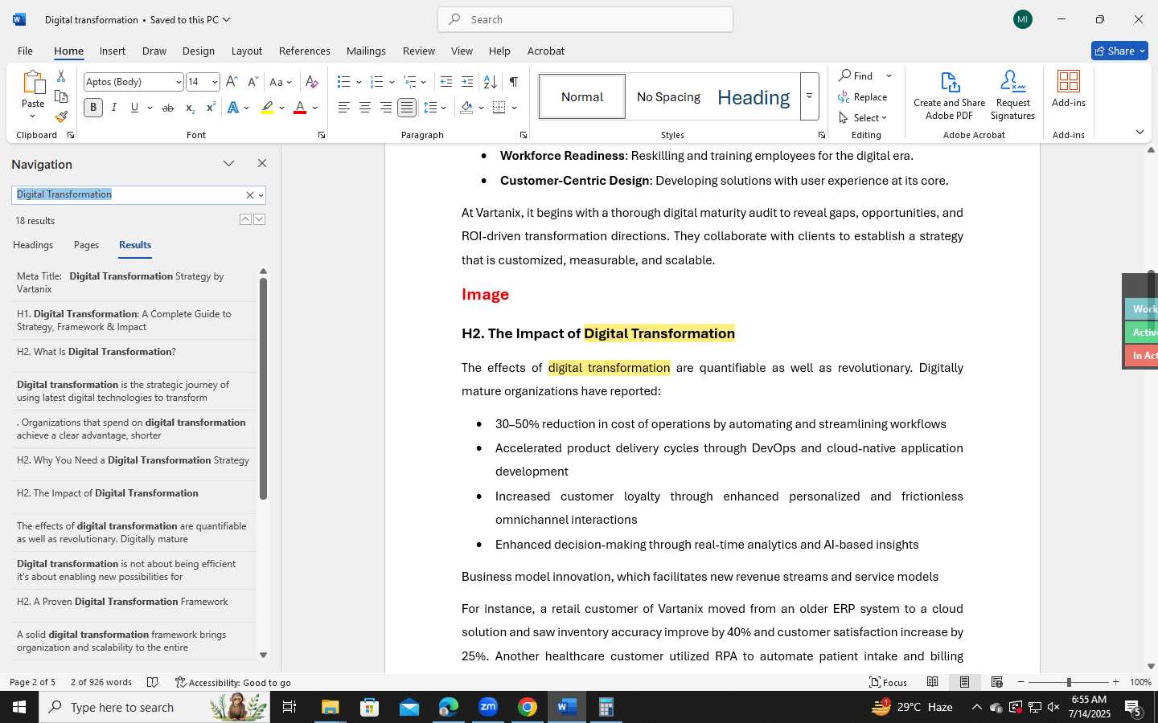Sort the selected text alphabetically

pos(490,82)
